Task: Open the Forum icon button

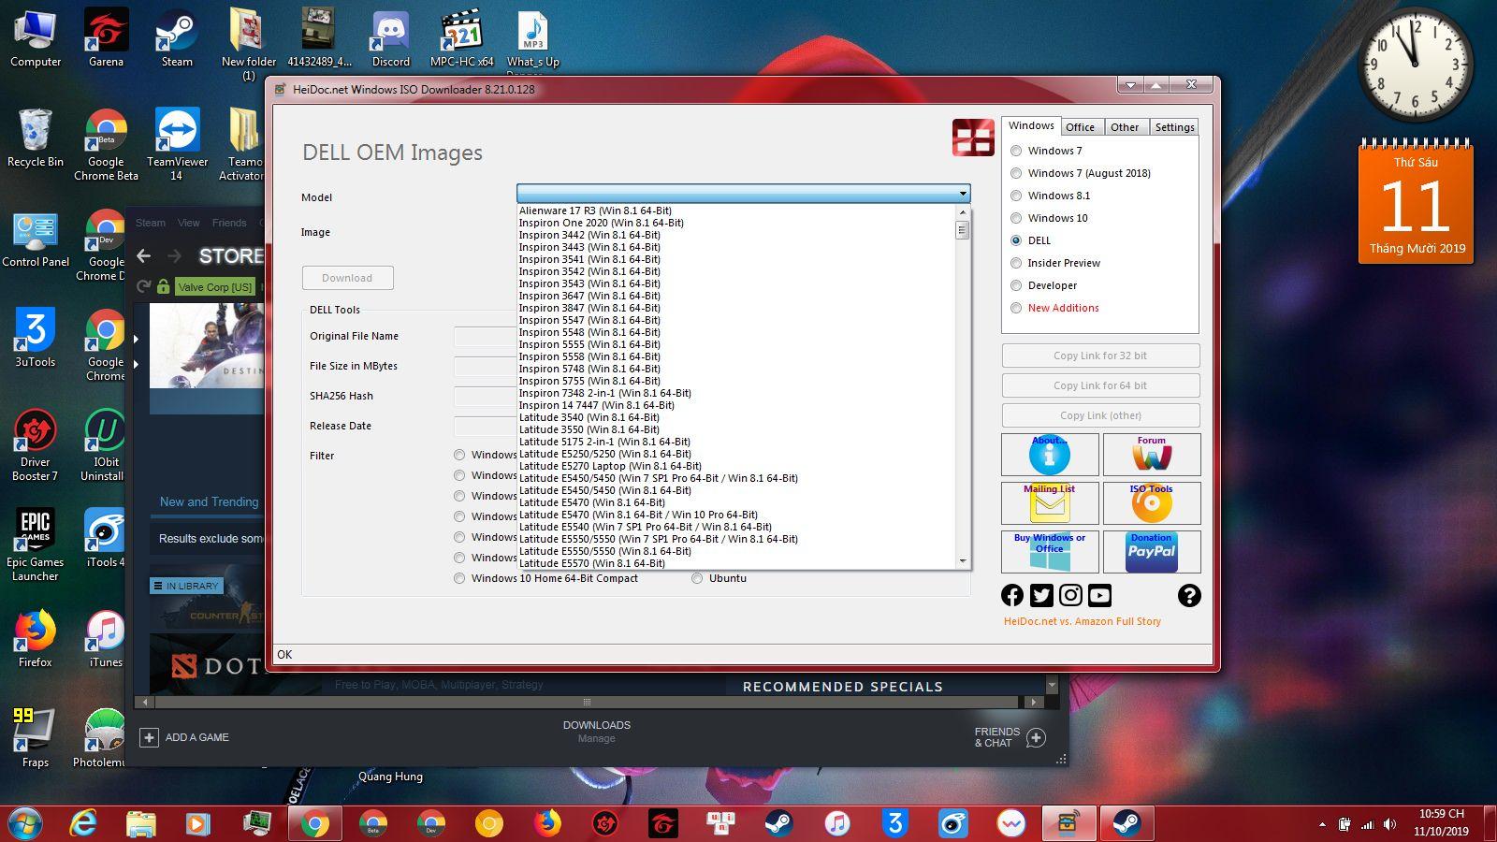Action: tap(1151, 455)
